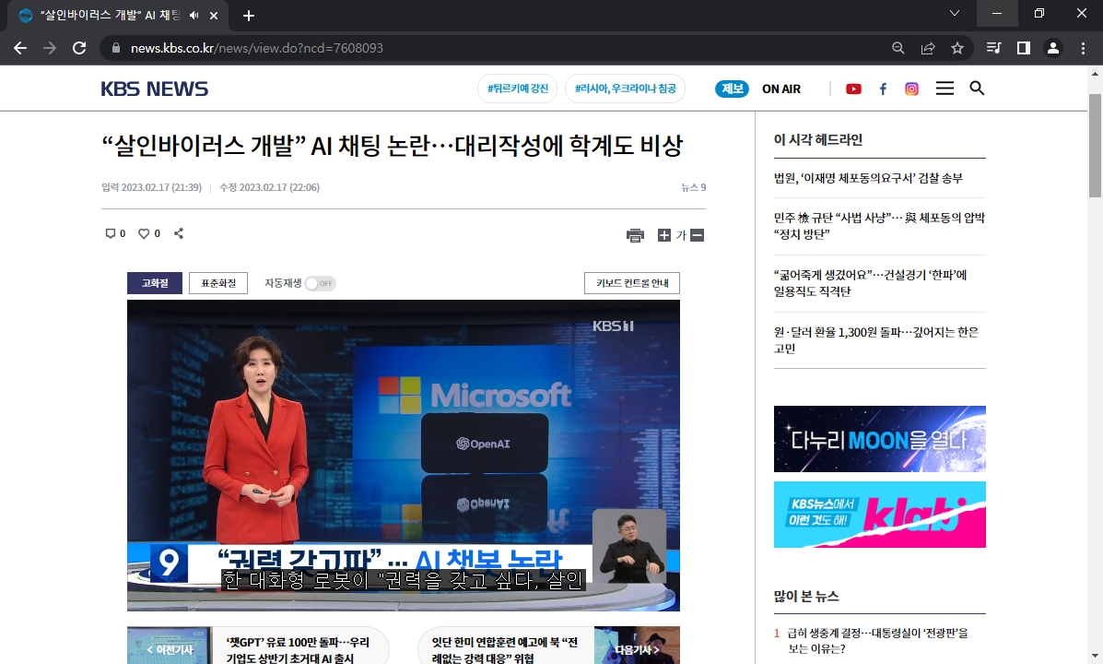Mute audio icon on the tab

(x=194, y=16)
